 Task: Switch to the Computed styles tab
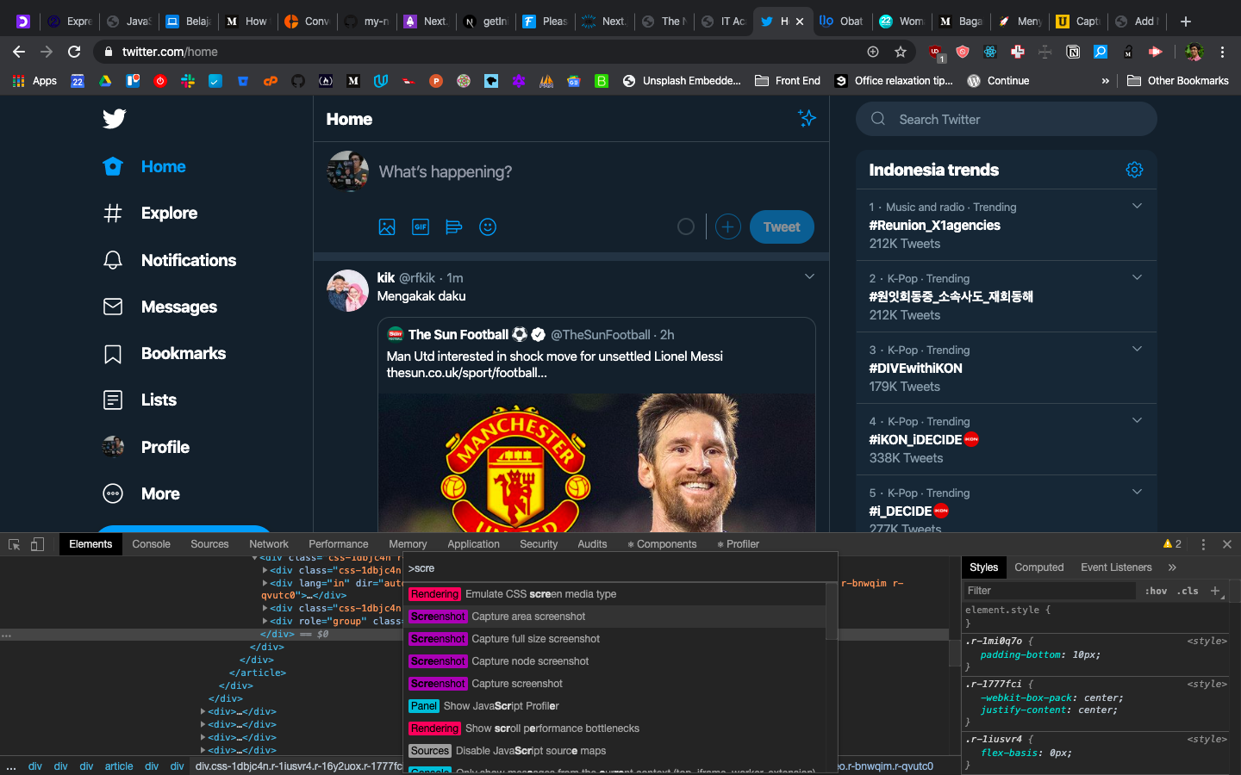pyautogui.click(x=1039, y=567)
